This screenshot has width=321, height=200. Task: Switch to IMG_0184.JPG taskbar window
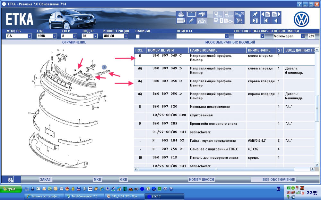point(124,196)
